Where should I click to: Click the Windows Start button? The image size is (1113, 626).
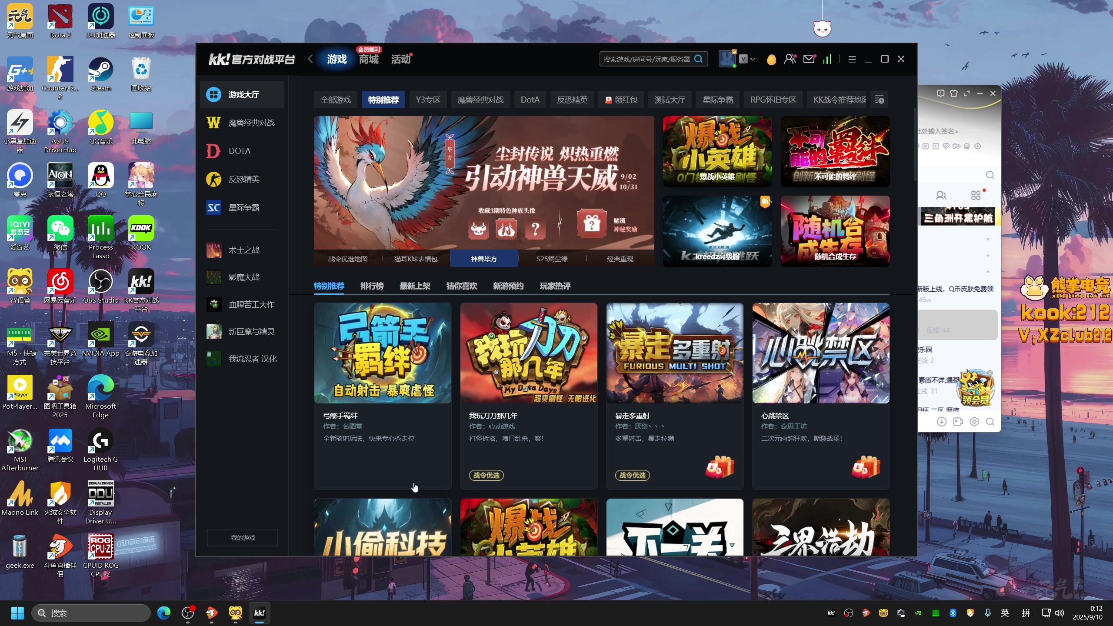(x=17, y=613)
